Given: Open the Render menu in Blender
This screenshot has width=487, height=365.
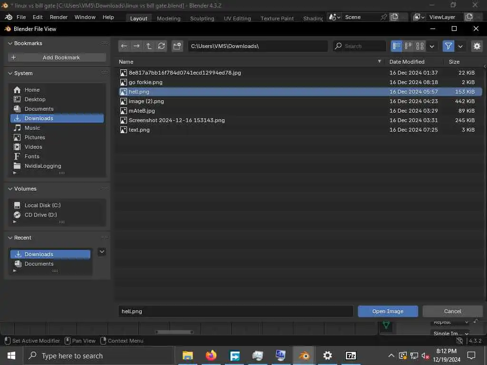Looking at the screenshot, I should pyautogui.click(x=58, y=17).
